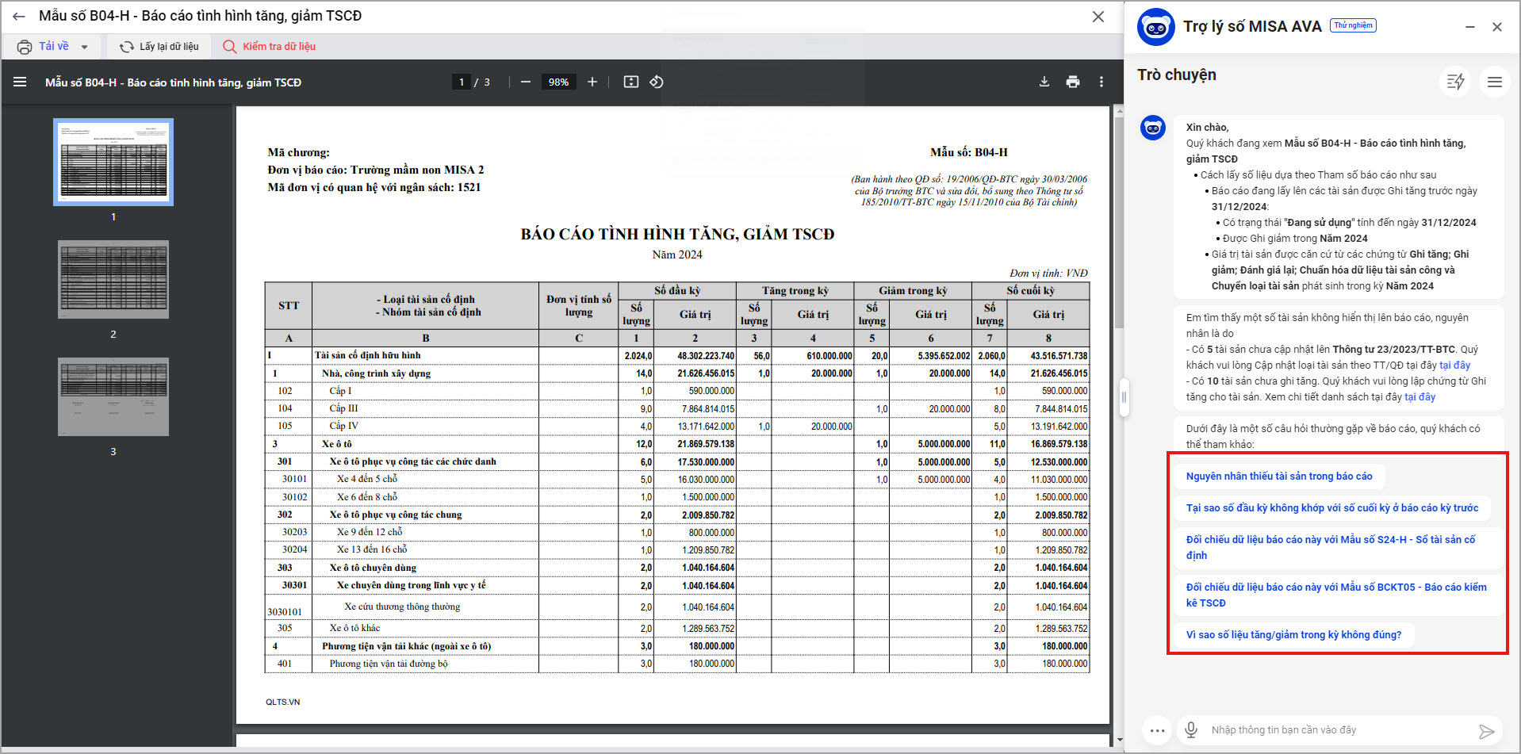Click the Giảm trong kỳ column header
Image resolution: width=1521 pixels, height=754 pixels.
click(913, 291)
